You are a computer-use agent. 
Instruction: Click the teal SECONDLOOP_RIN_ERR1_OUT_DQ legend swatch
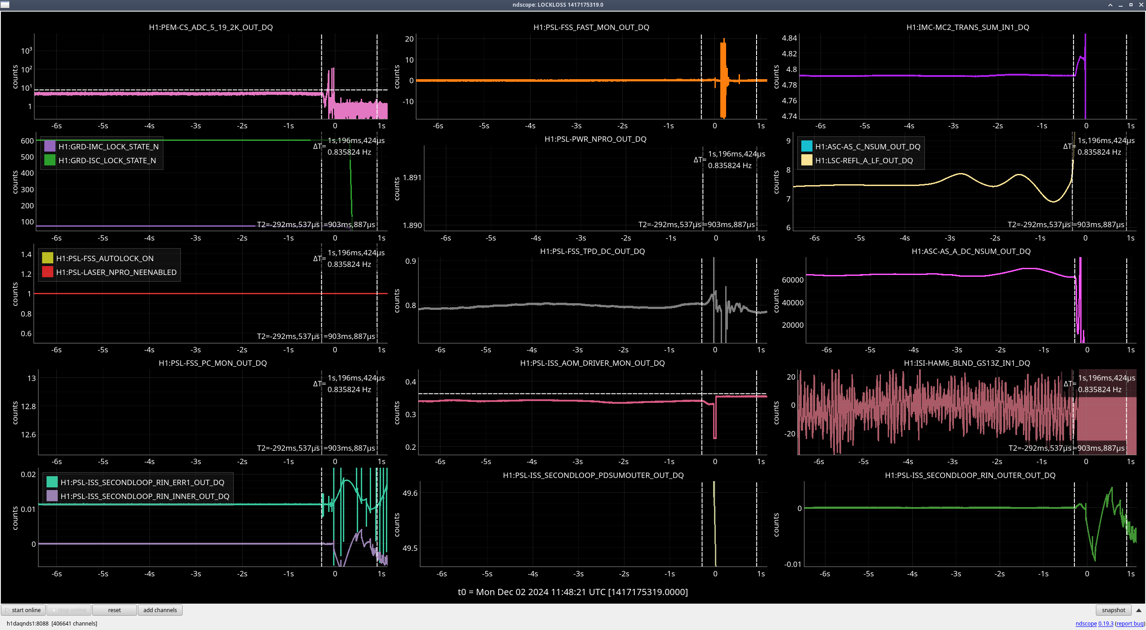(52, 482)
